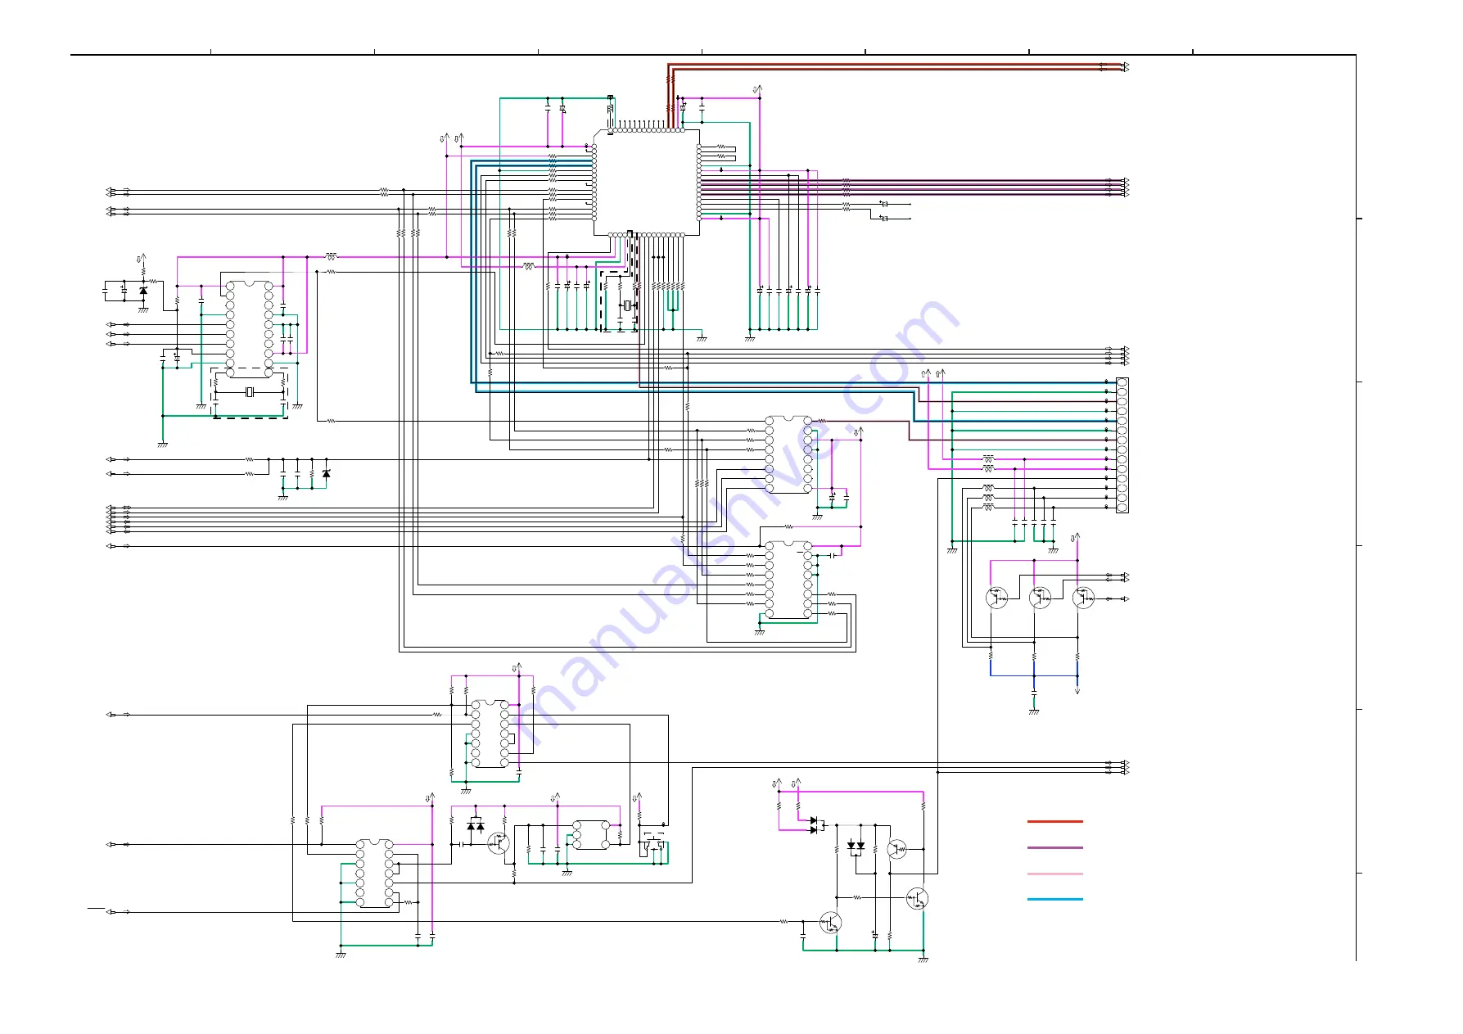
Task: Click the red legend line
Action: [1054, 821]
